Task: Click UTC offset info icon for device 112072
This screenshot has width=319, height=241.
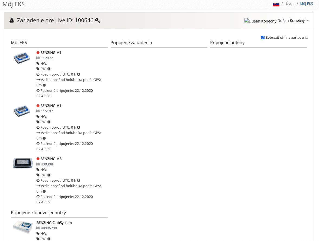Action: pyautogui.click(x=79, y=74)
